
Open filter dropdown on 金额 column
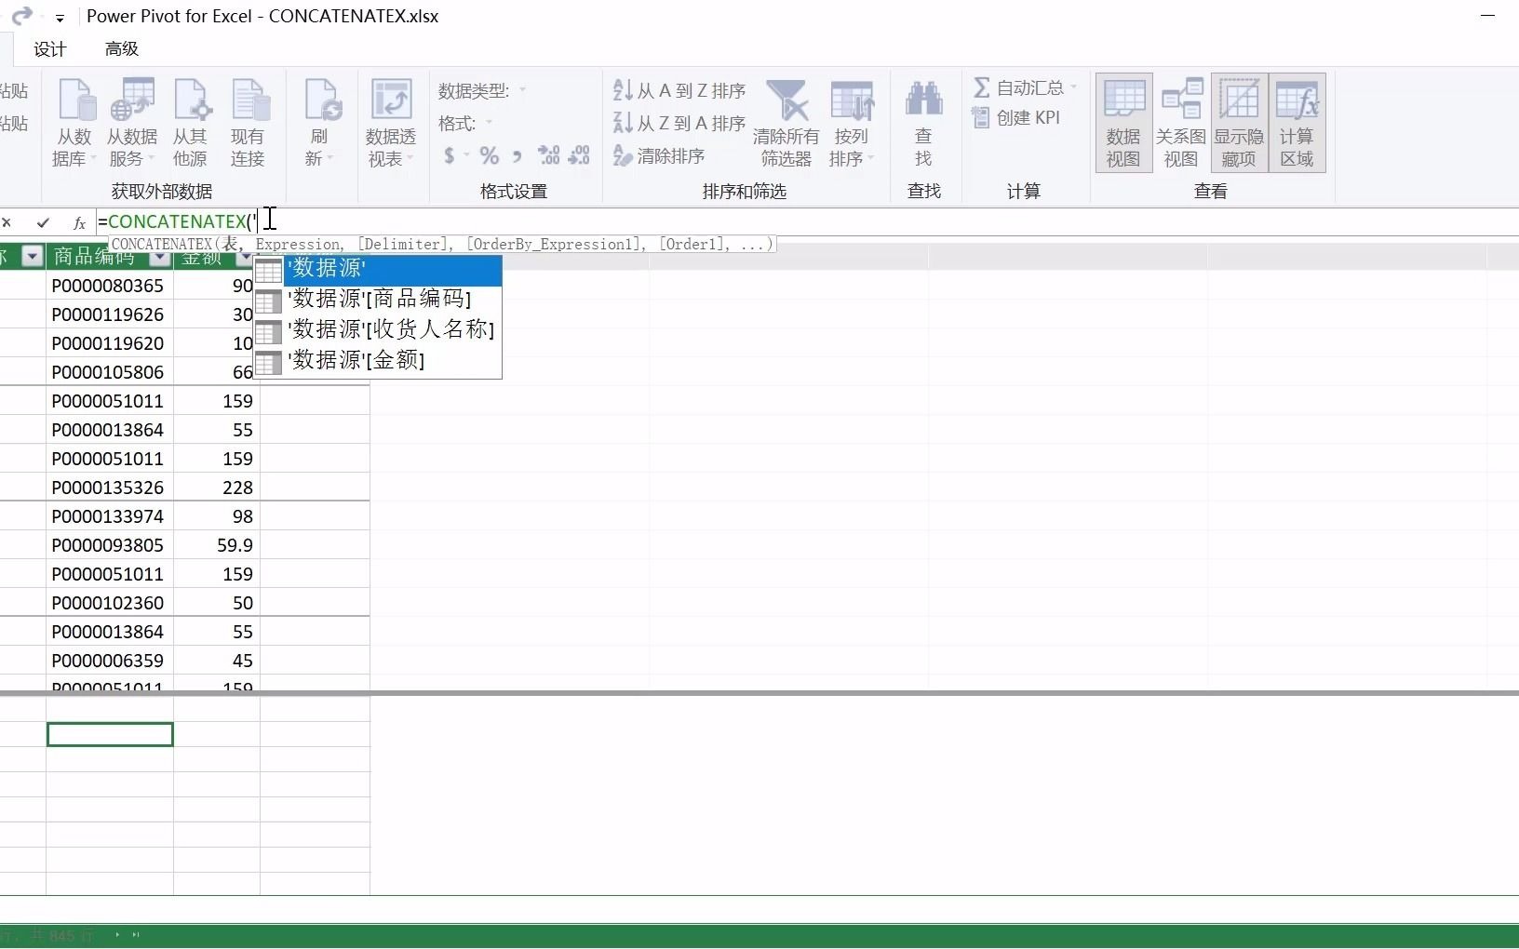coord(245,257)
